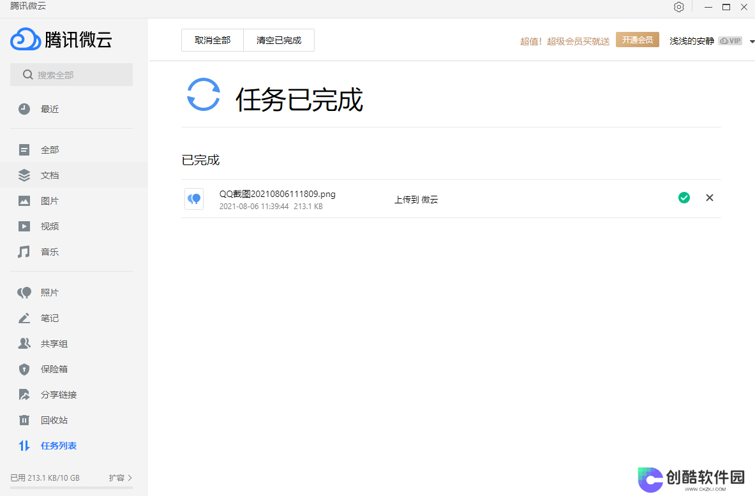Image resolution: width=755 pixels, height=496 pixels.
Task: Click timestamp 2021-08-06 11:39:44
Action: [x=254, y=207]
